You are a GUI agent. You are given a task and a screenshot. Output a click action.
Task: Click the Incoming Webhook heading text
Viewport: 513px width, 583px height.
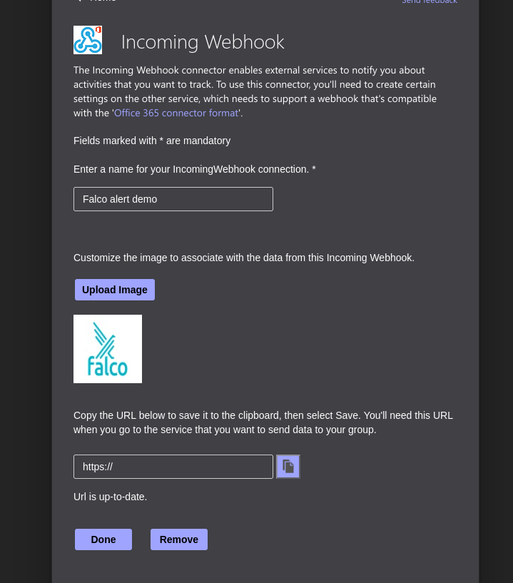[203, 42]
